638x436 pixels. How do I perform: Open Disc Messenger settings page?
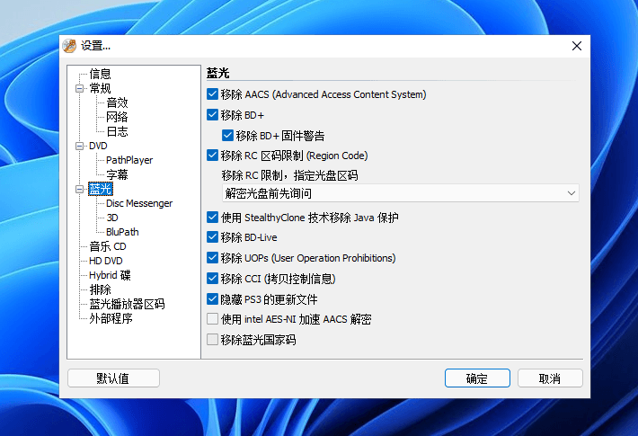[139, 203]
